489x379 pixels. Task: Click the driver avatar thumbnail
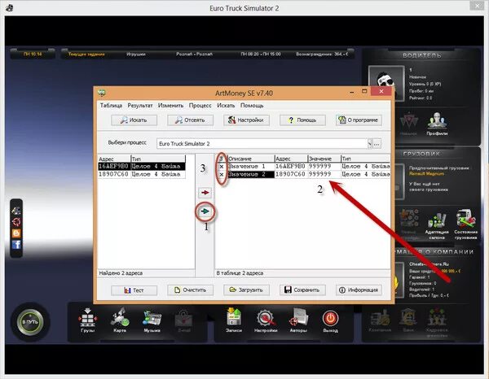(386, 83)
